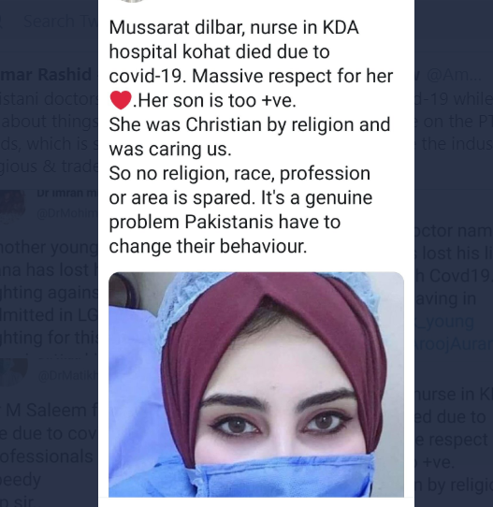Click the Search Twitter field
This screenshot has width=493, height=507.
[49, 22]
